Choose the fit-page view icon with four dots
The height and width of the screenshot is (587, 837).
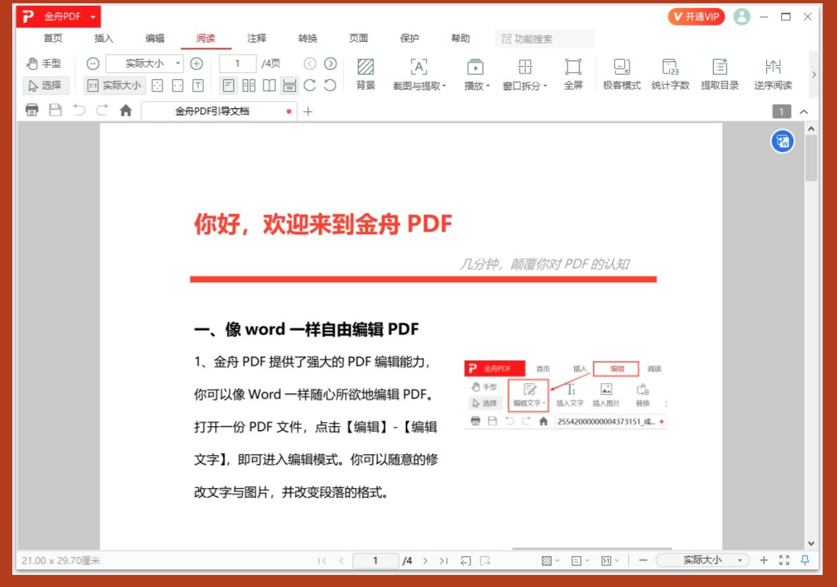(157, 85)
